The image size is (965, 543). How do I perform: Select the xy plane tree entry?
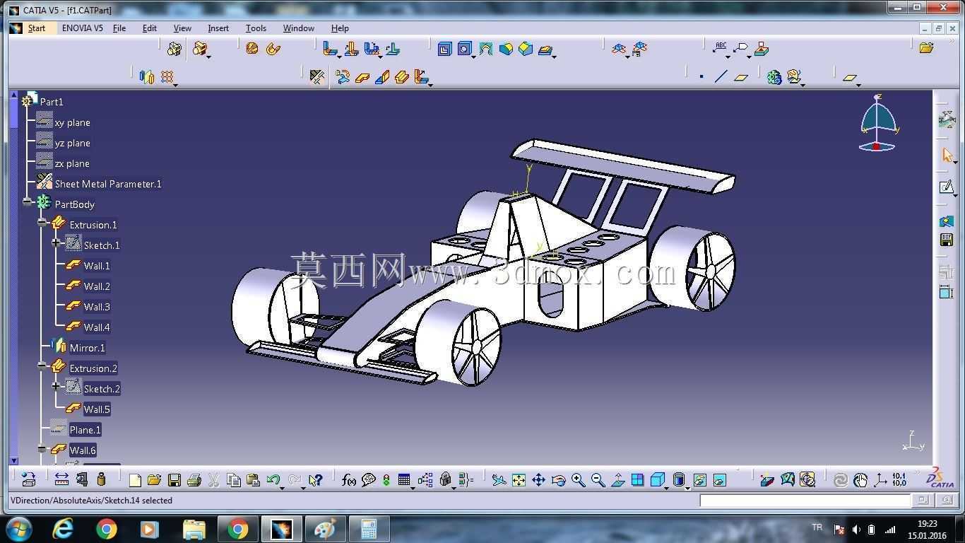pyautogui.click(x=72, y=122)
